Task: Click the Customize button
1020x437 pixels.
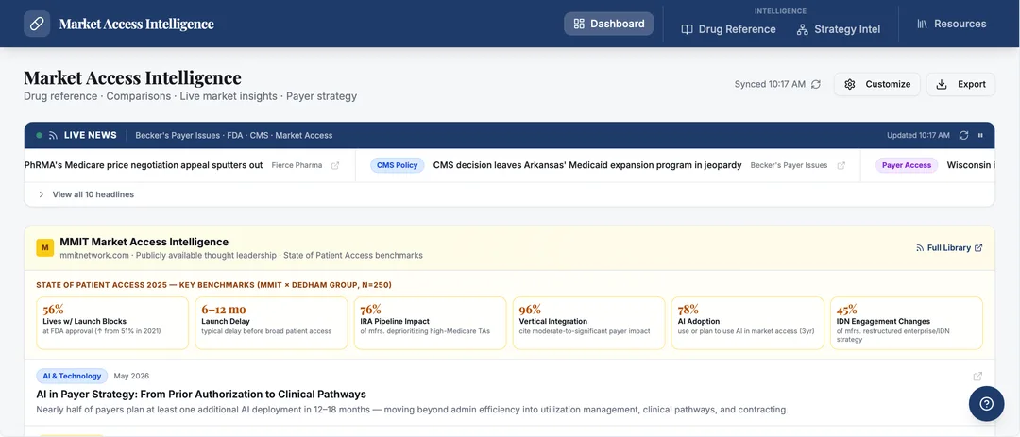Action: click(876, 85)
